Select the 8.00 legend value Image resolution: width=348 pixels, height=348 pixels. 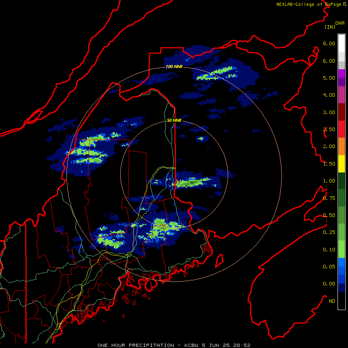coord(329,43)
